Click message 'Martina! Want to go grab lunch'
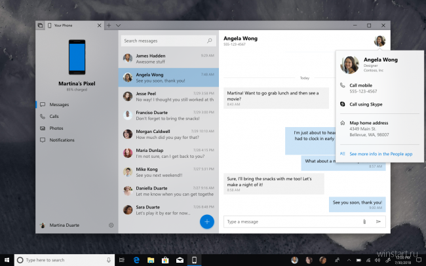The image size is (426, 266). click(276, 98)
